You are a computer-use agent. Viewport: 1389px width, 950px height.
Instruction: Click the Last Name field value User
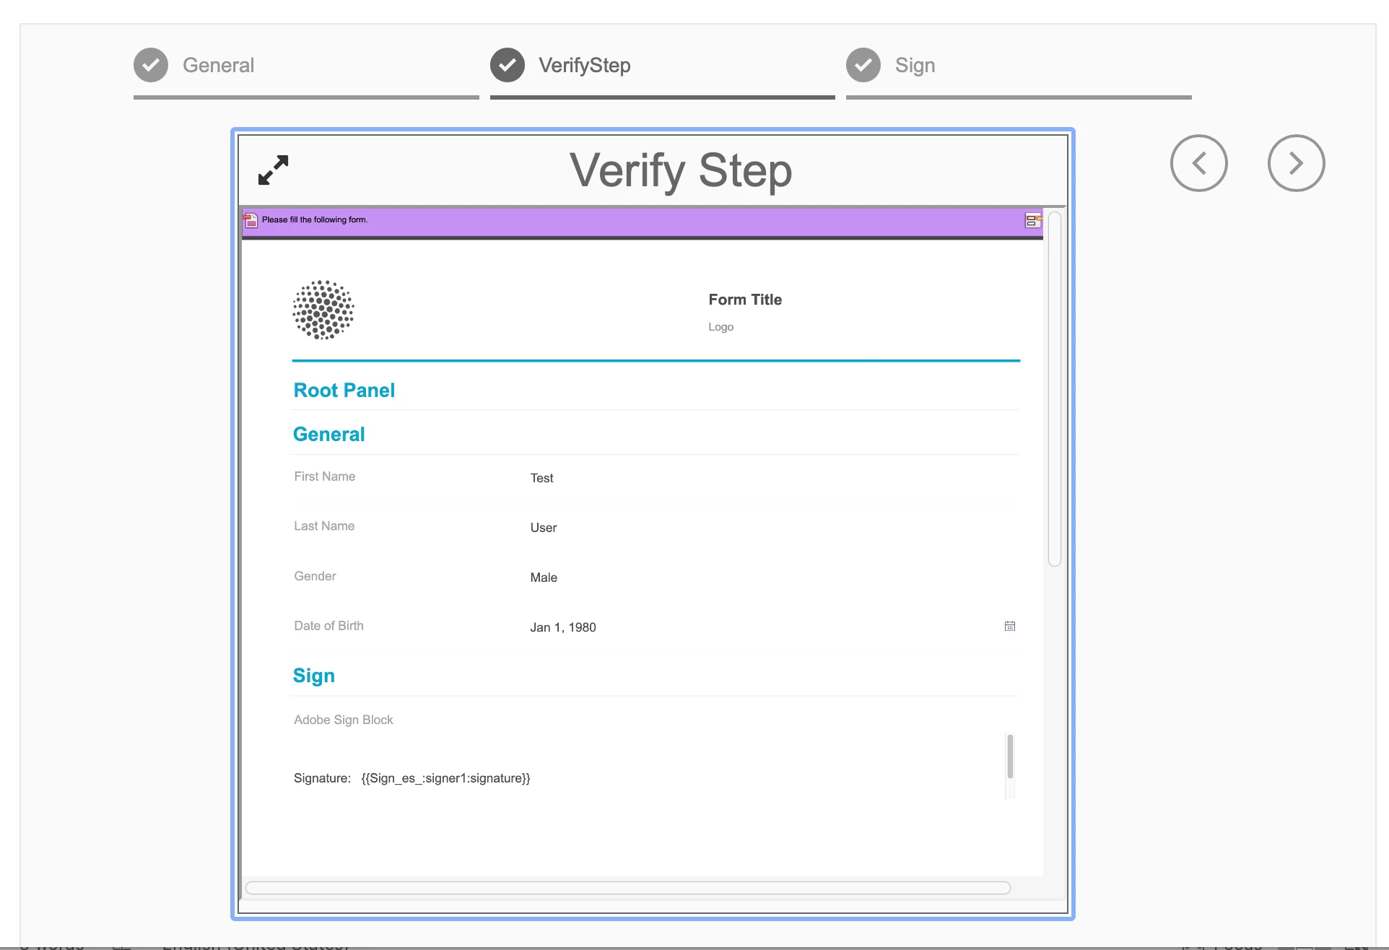point(544,528)
